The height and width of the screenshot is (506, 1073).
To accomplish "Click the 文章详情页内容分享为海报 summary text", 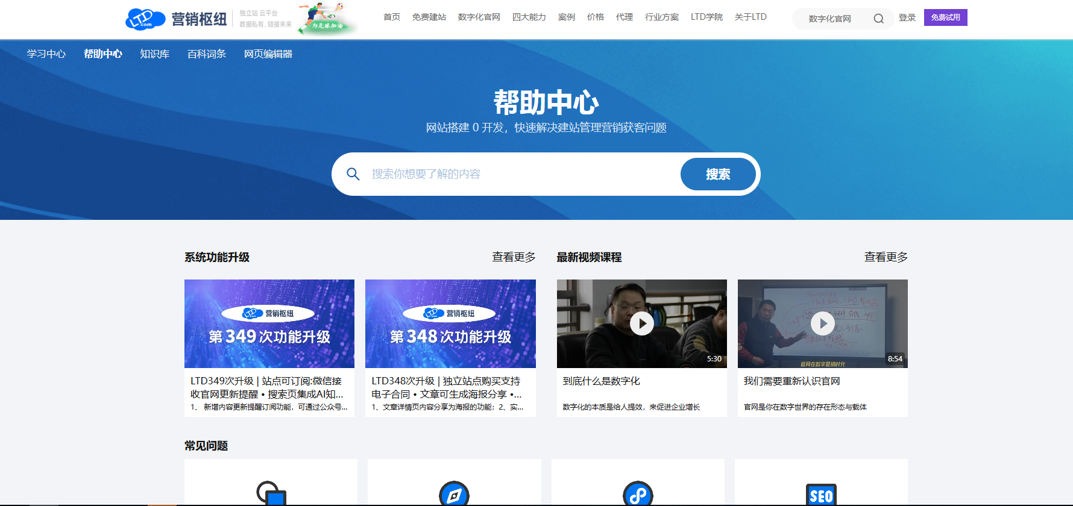I will 447,407.
